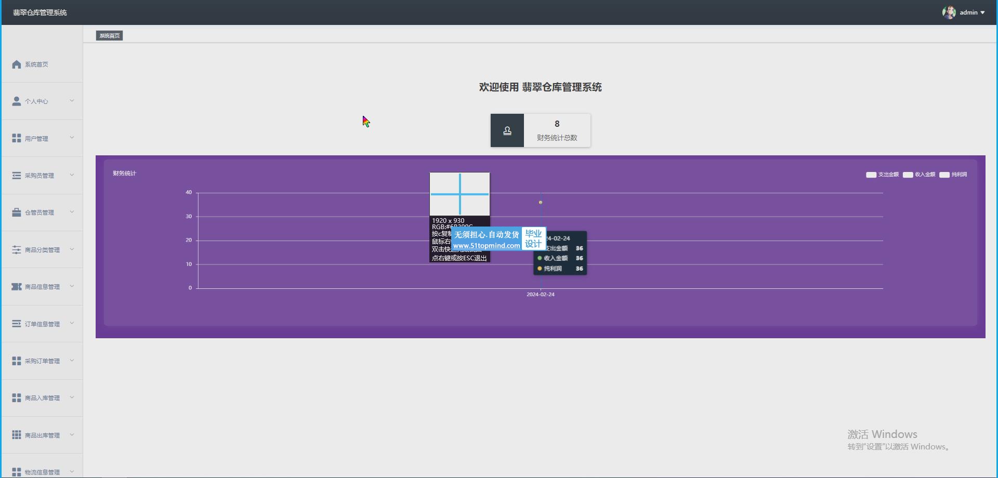The height and width of the screenshot is (478, 998).
Task: Click the ticket icon for 商品信息管理
Action: (x=17, y=287)
